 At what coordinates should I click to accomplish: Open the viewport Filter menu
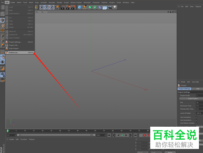click(39, 12)
